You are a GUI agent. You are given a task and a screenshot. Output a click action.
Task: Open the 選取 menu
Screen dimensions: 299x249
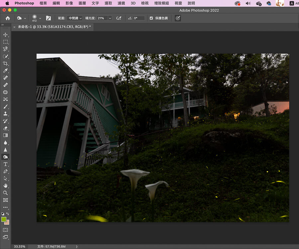click(x=108, y=3)
